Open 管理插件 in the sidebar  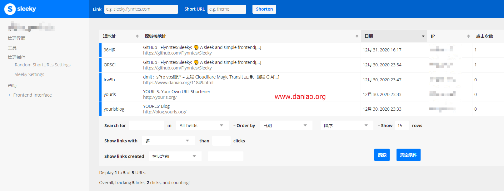17,57
